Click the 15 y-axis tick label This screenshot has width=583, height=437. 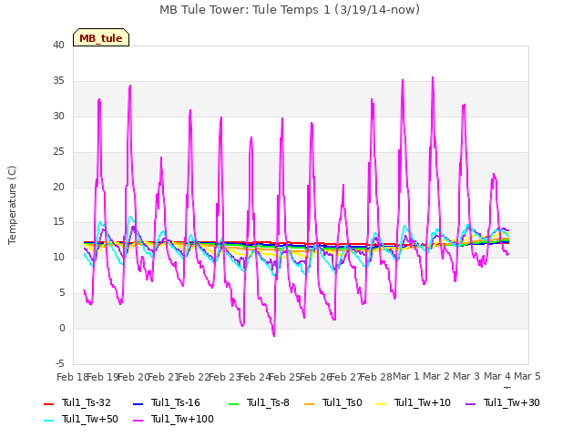point(58,222)
